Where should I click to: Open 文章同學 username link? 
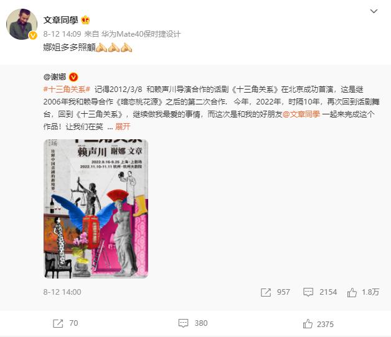click(x=60, y=20)
